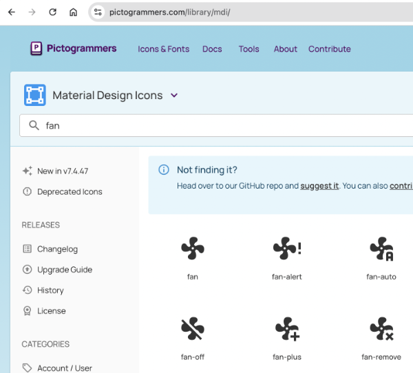Click the Material Design Icons heading text
Screen dimensions: 413x373
(x=107, y=96)
